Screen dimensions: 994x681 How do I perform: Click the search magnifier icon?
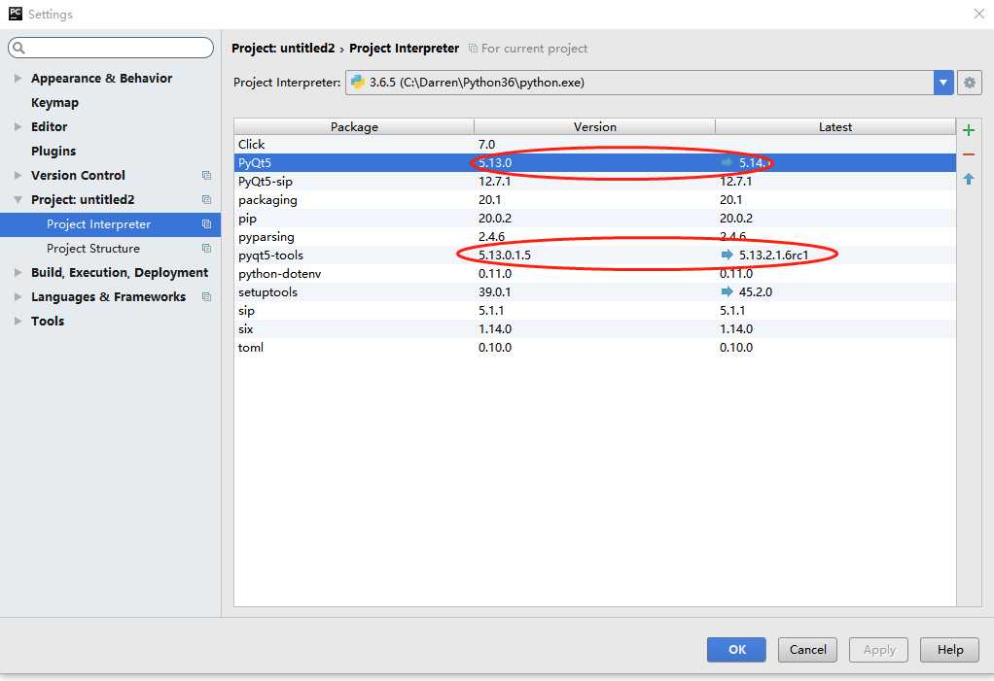18,48
